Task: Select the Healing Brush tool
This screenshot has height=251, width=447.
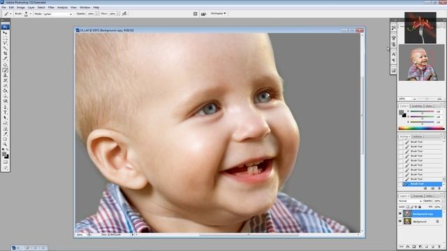Action: point(5,65)
